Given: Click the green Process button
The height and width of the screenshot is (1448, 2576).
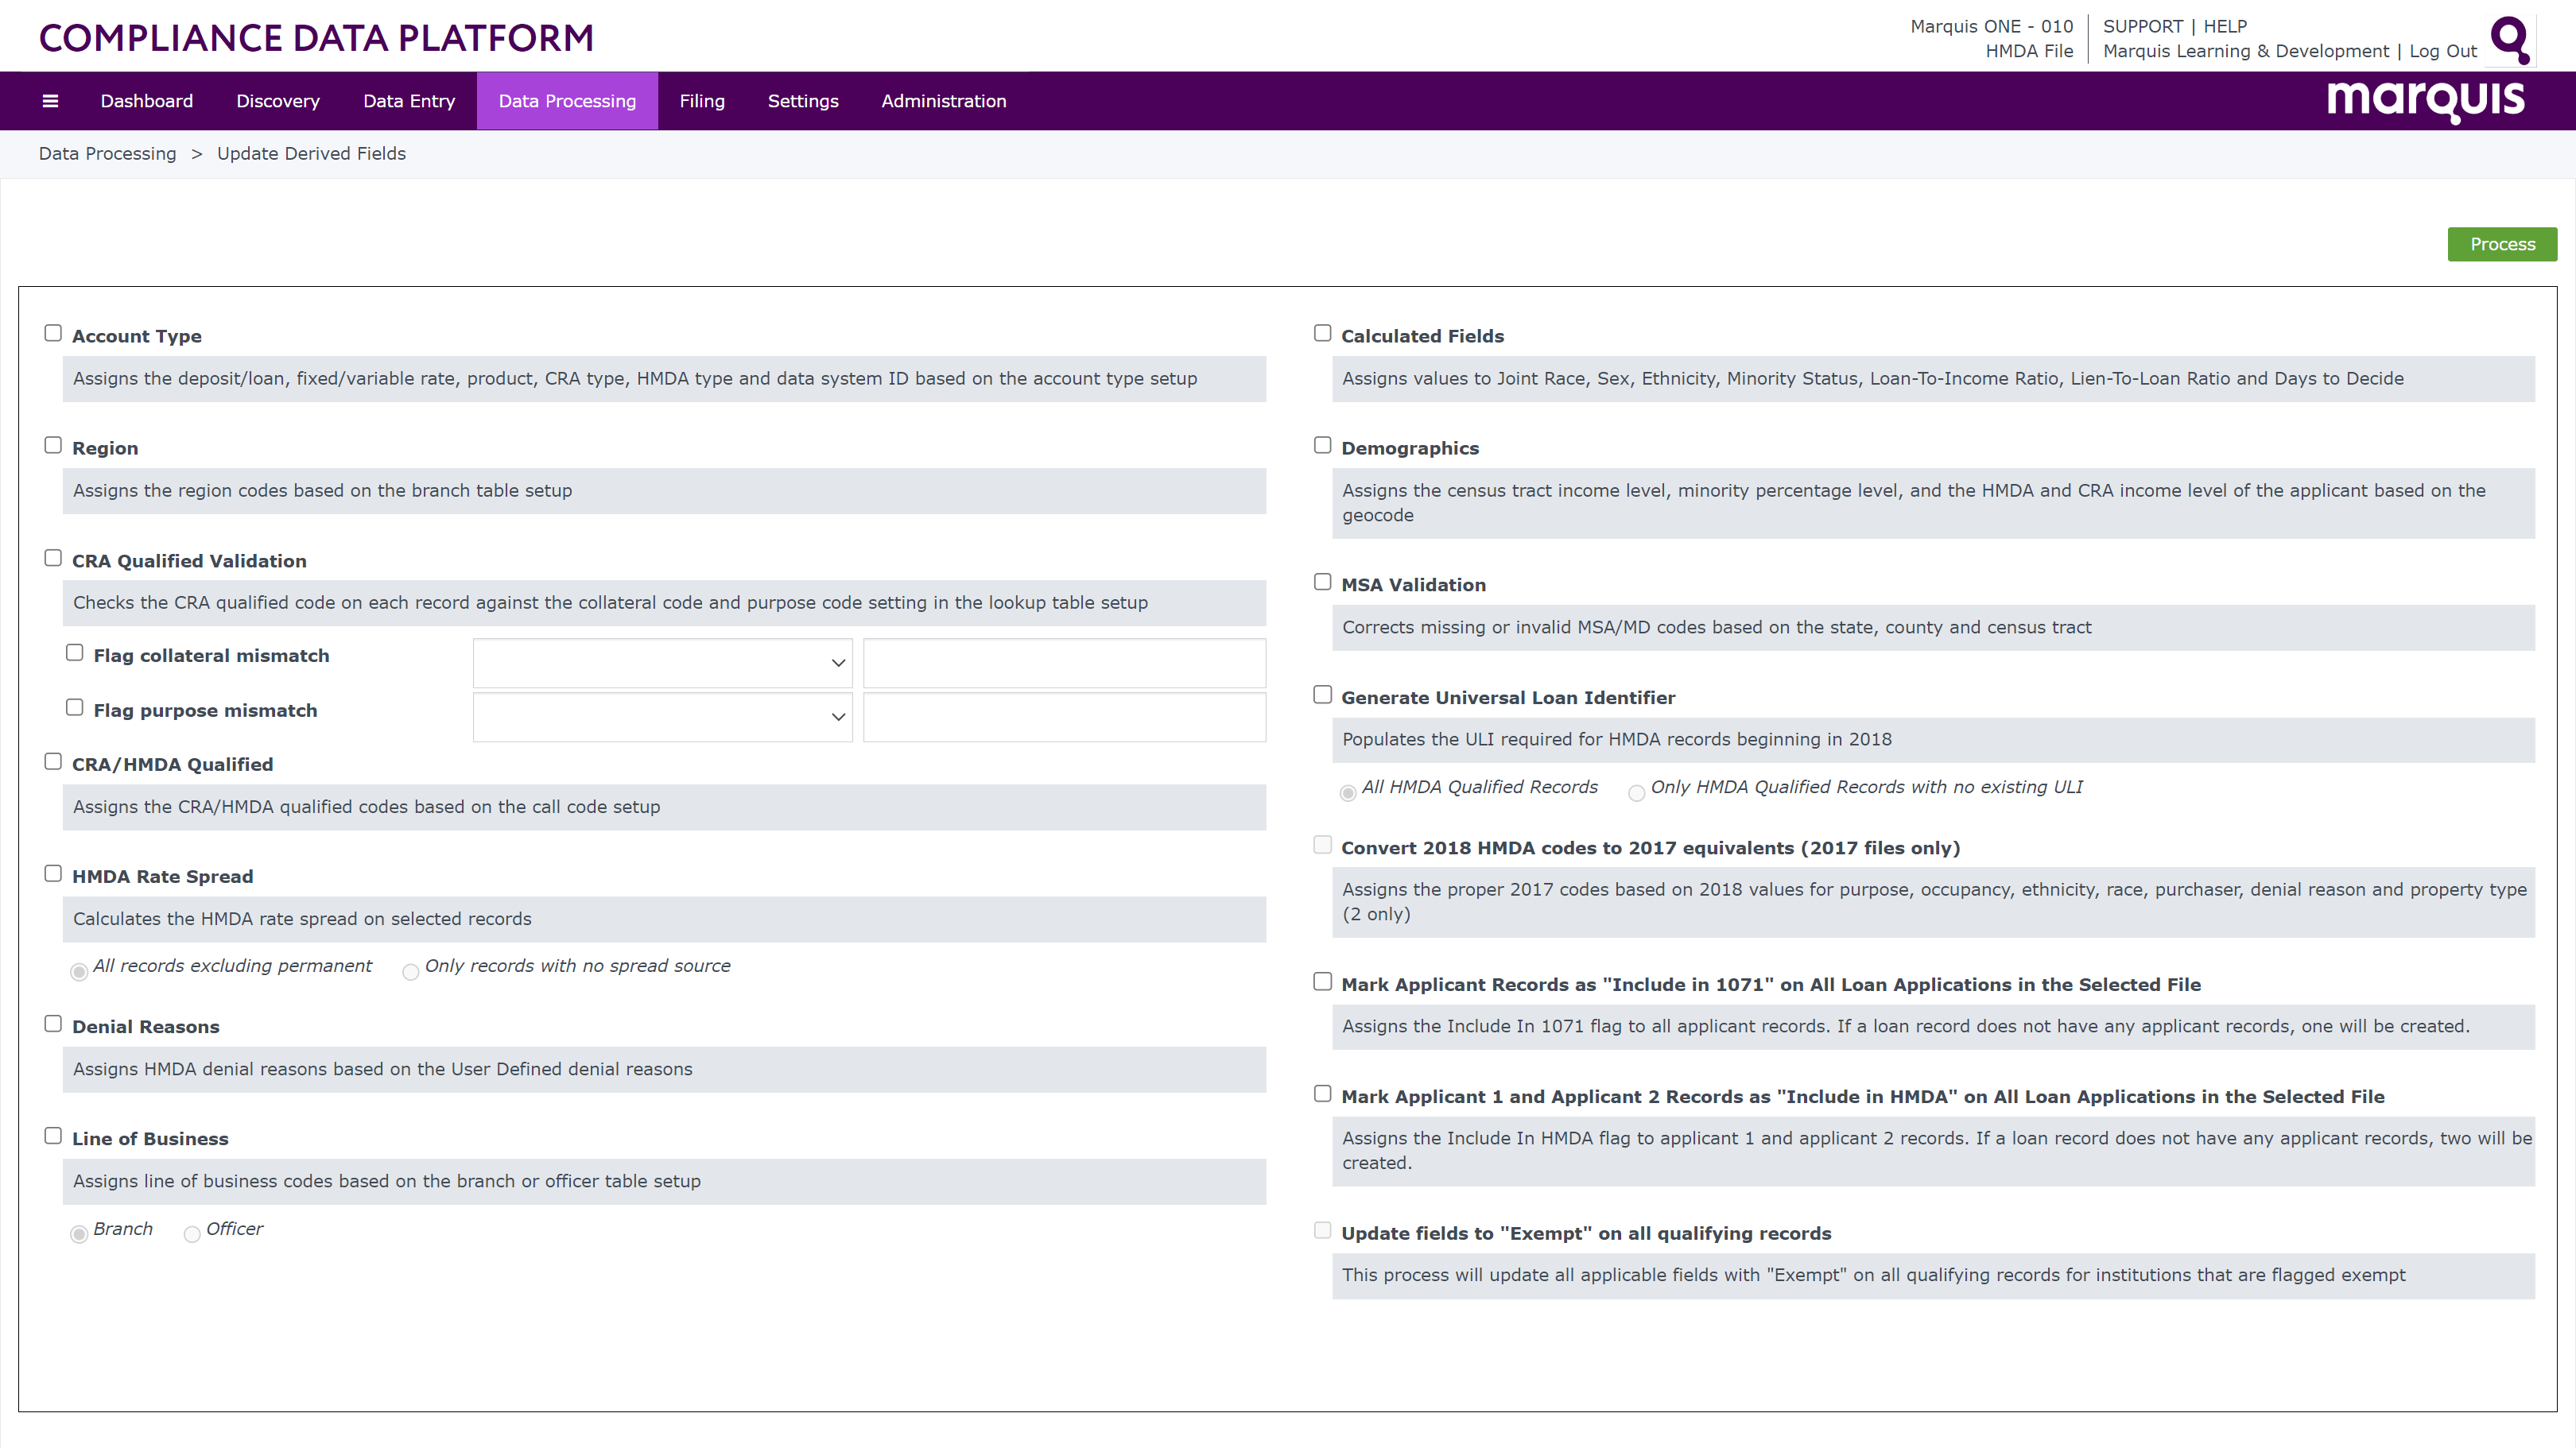Looking at the screenshot, I should coord(2501,244).
